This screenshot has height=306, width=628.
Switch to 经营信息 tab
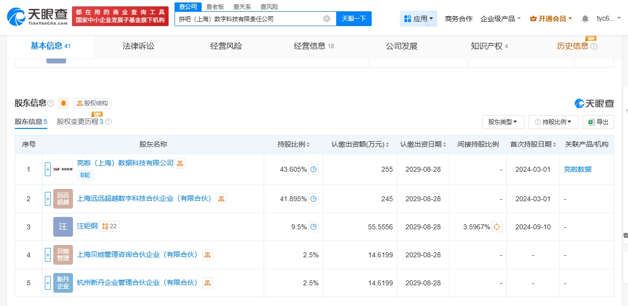[x=314, y=46]
